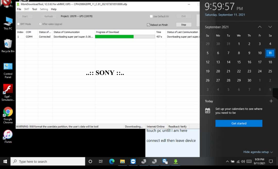Go to next month in calendar
278x169 pixels.
click(270, 27)
